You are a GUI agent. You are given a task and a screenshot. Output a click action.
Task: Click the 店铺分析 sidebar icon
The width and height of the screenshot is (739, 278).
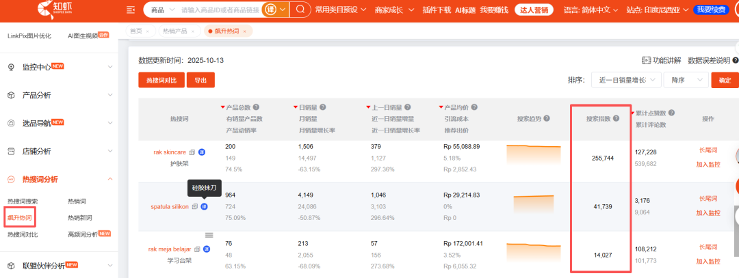(12, 152)
